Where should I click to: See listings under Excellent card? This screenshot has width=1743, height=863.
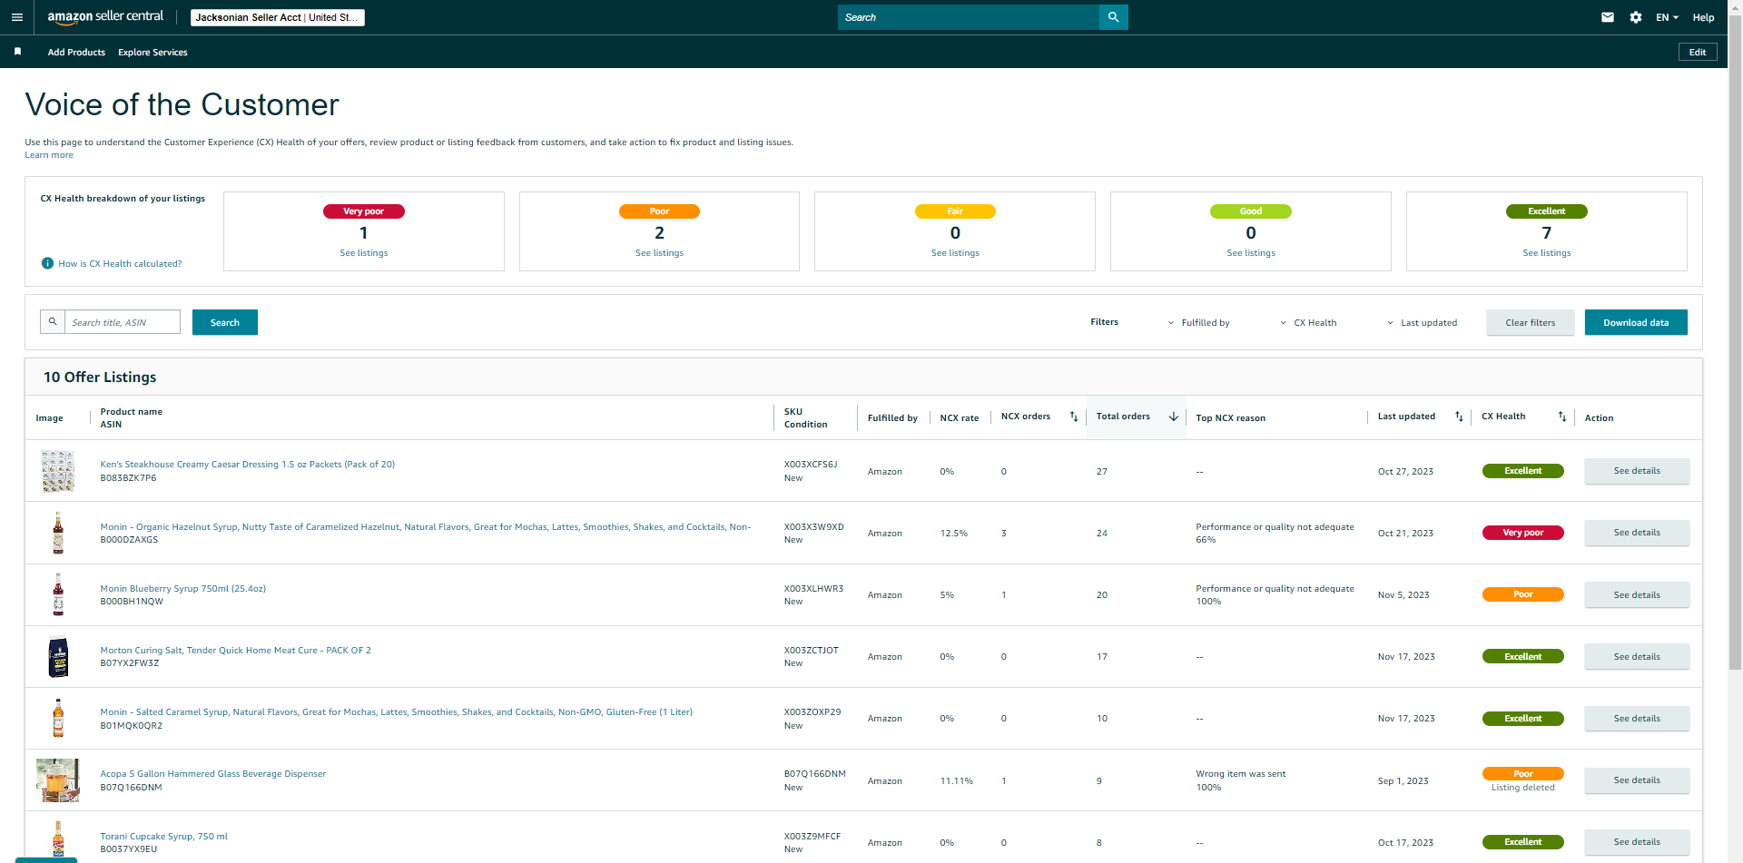[1546, 253]
